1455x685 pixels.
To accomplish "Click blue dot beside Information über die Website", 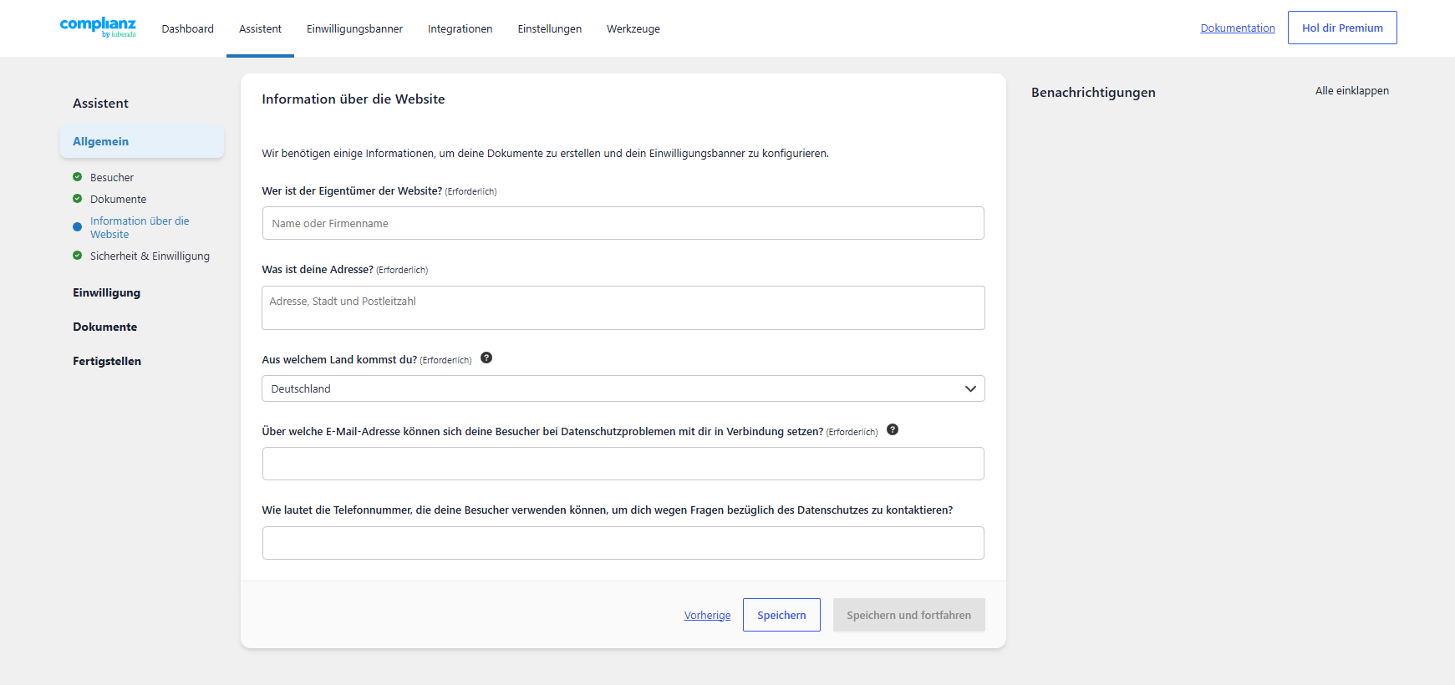I will [x=78, y=227].
